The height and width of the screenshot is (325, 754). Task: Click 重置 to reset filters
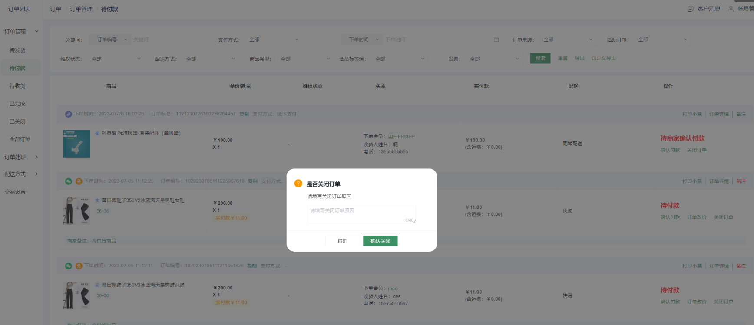click(562, 58)
